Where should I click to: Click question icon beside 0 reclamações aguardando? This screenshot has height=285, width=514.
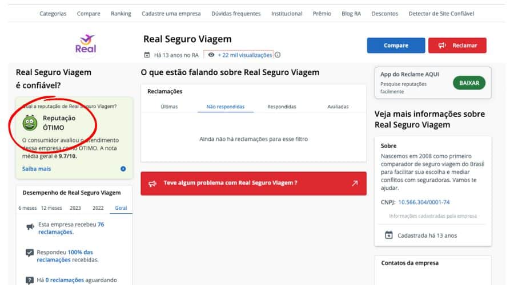click(x=30, y=280)
